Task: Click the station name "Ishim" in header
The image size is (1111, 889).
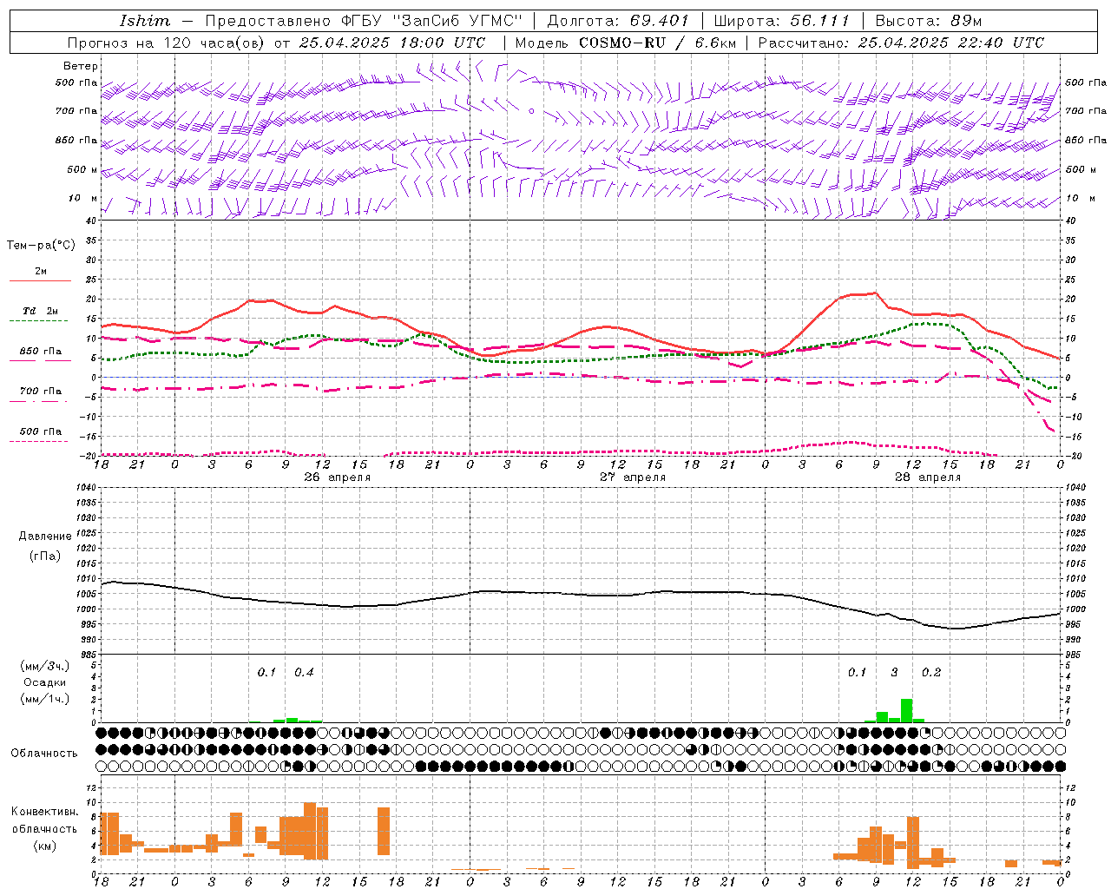Action: [x=145, y=21]
